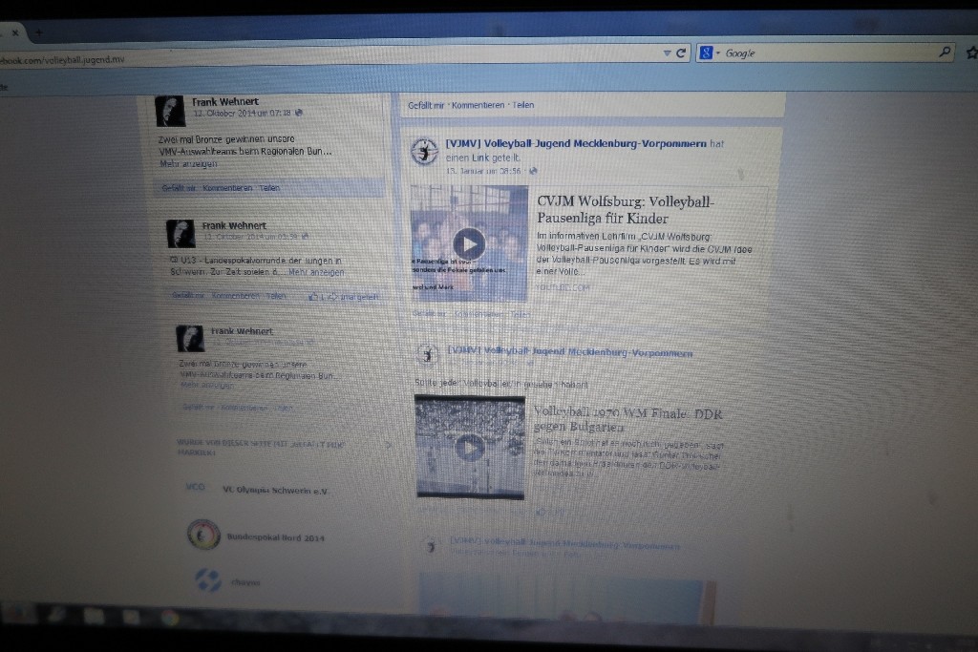Viewport: 978px width, 652px height.
Task: Open VJMV avatar on 1970 WM Finale post
Action: pyautogui.click(x=427, y=355)
